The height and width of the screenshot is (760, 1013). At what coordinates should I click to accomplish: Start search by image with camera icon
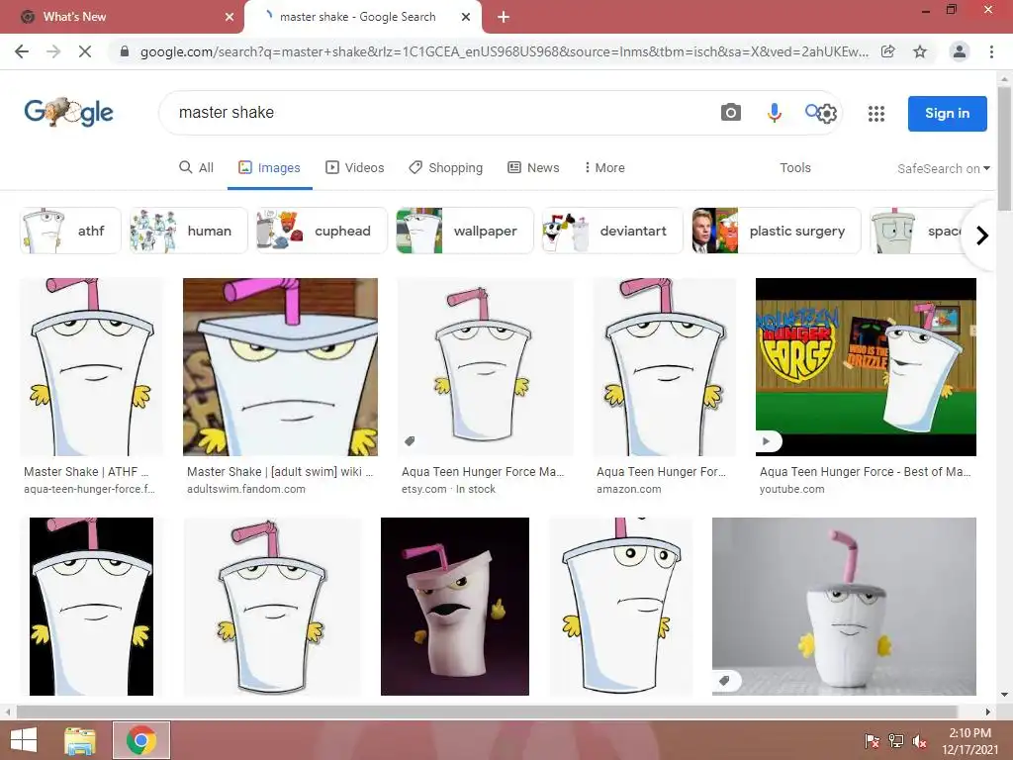coord(731,113)
